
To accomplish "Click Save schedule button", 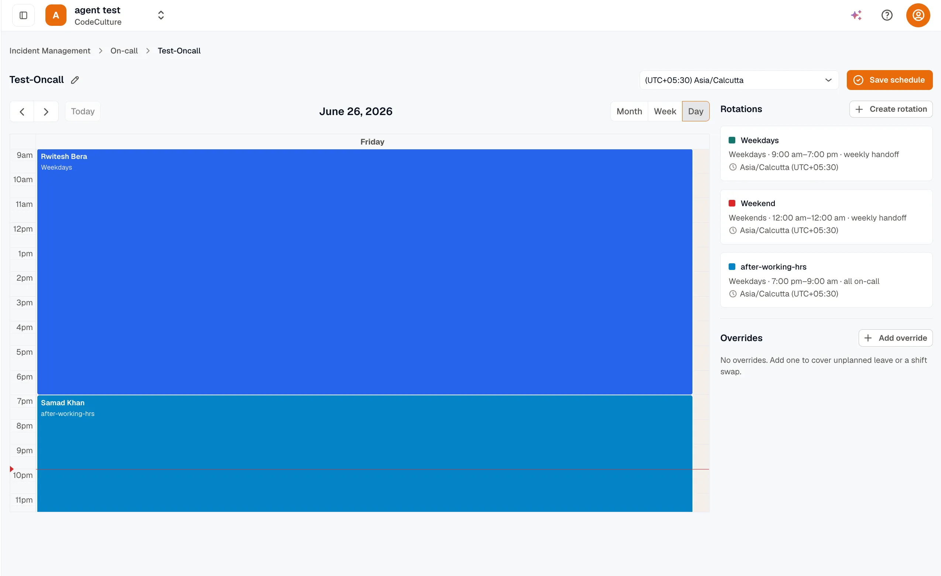I will coord(889,80).
